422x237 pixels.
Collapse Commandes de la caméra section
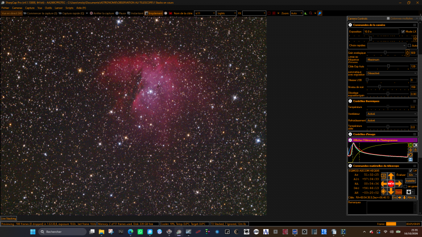[350, 25]
